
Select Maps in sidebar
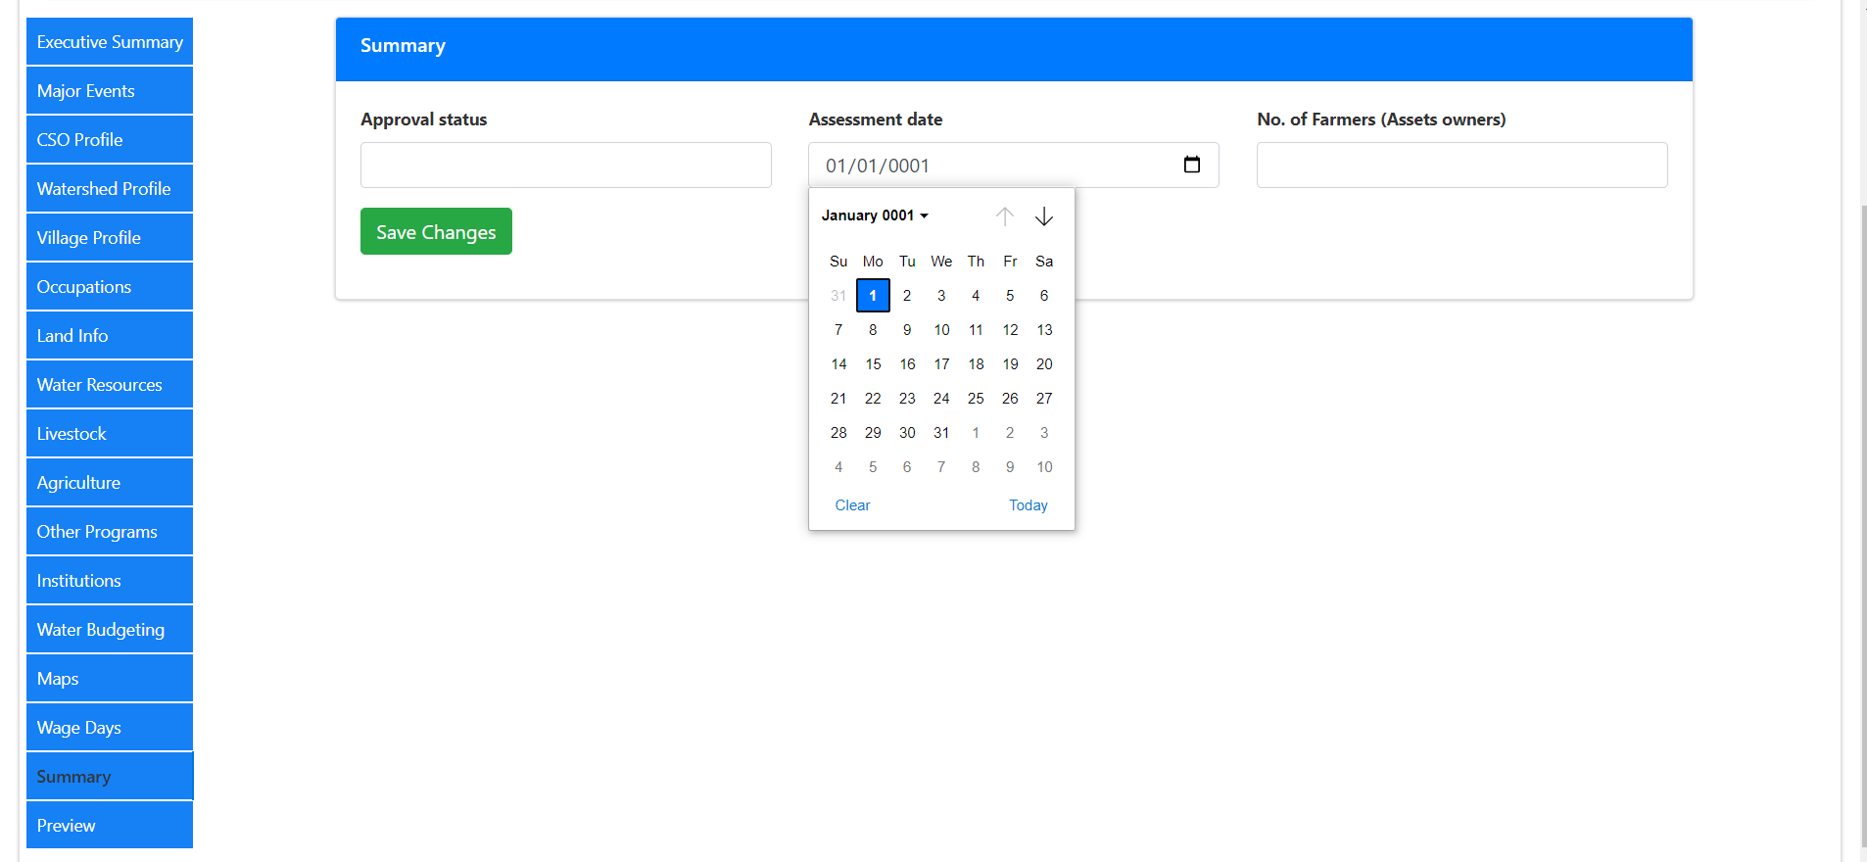tap(110, 678)
